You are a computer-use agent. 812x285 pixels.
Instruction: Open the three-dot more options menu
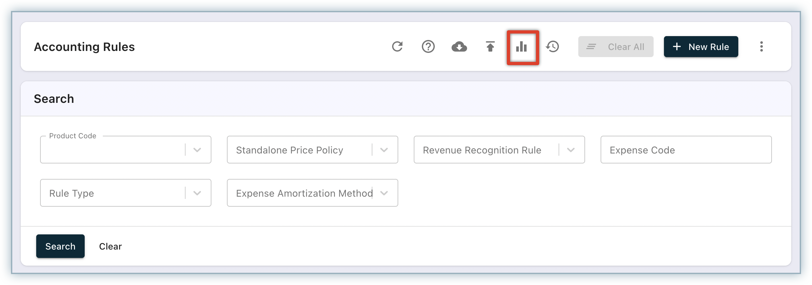tap(761, 47)
